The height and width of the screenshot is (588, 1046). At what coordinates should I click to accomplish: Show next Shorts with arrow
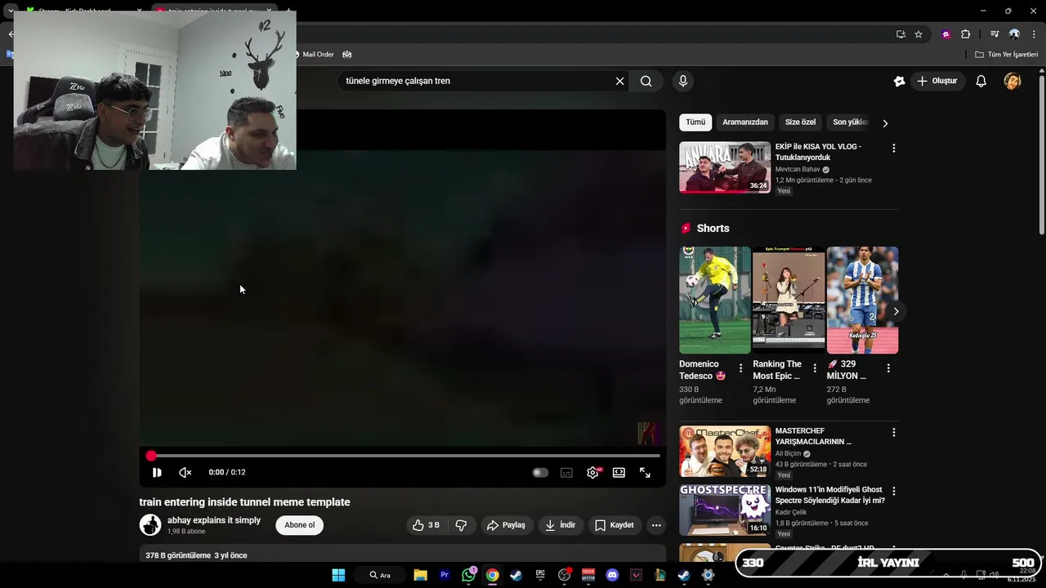tap(896, 311)
